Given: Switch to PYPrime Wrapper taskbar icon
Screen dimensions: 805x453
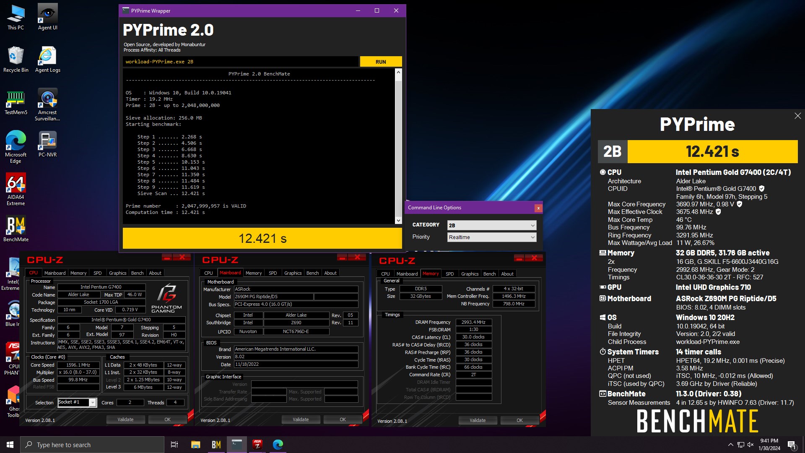Looking at the screenshot, I should pos(237,445).
